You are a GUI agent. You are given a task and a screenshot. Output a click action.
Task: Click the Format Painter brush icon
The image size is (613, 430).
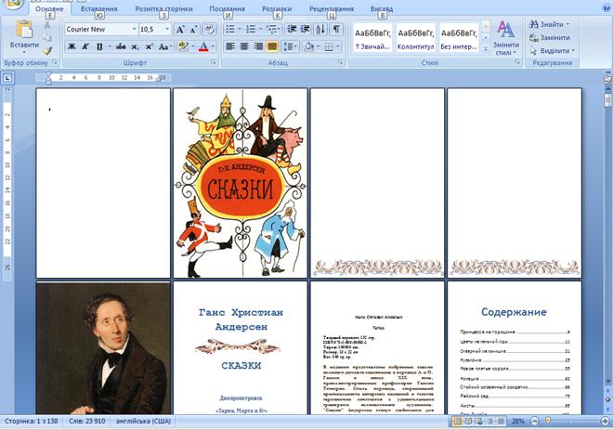(x=47, y=51)
